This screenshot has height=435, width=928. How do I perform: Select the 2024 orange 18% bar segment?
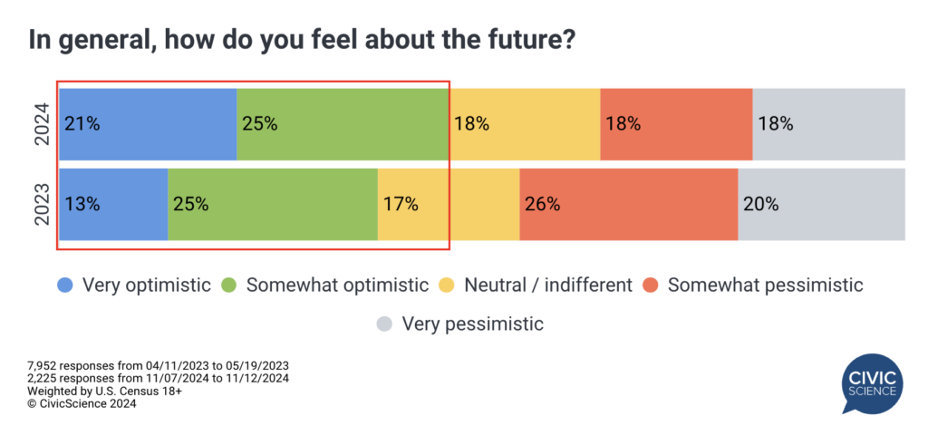(x=676, y=124)
